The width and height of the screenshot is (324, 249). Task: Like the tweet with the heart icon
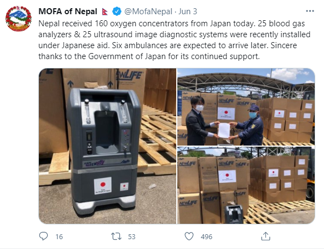click(x=189, y=236)
